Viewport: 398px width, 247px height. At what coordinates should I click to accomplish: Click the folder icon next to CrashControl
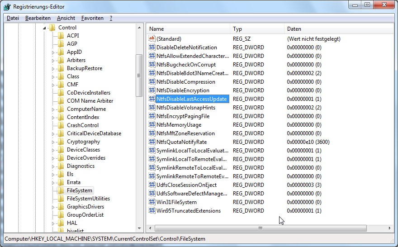61,125
